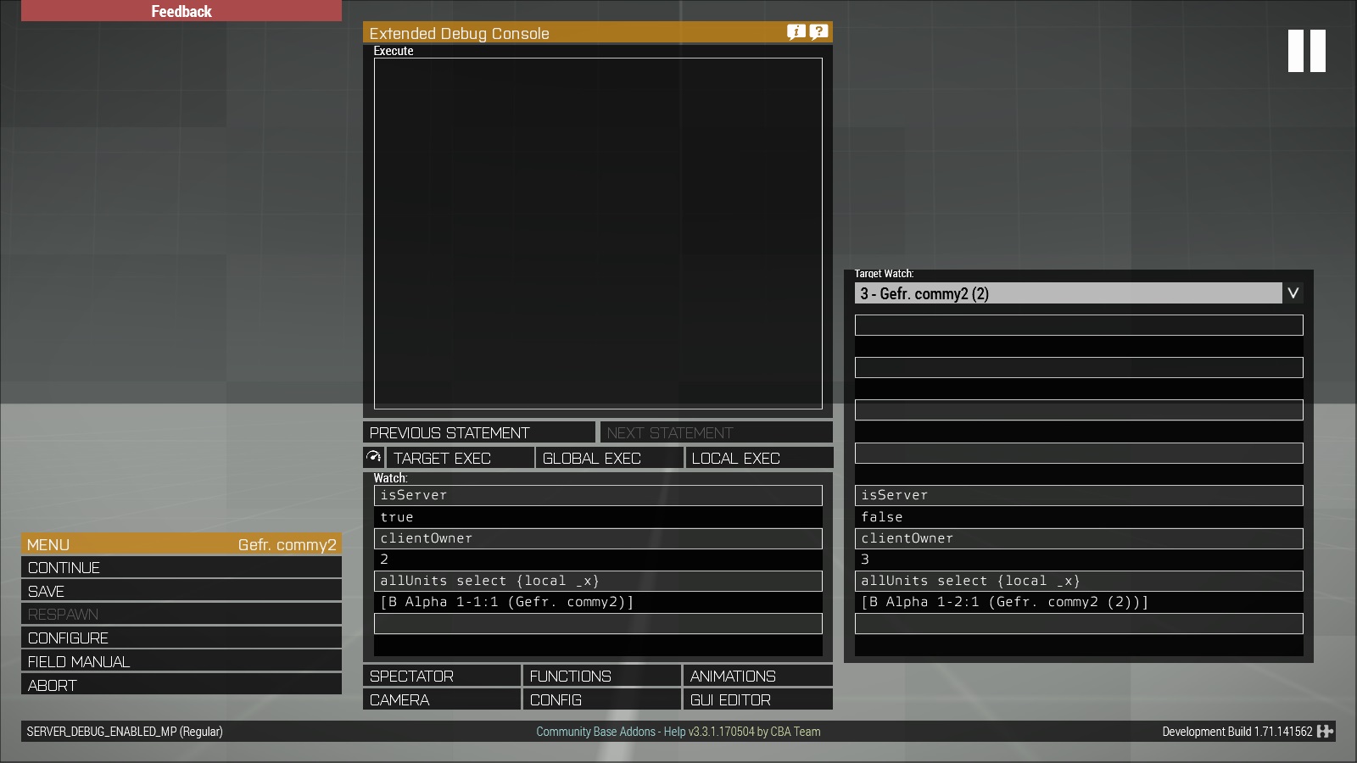Choose Abort in the pause menu

click(x=181, y=685)
